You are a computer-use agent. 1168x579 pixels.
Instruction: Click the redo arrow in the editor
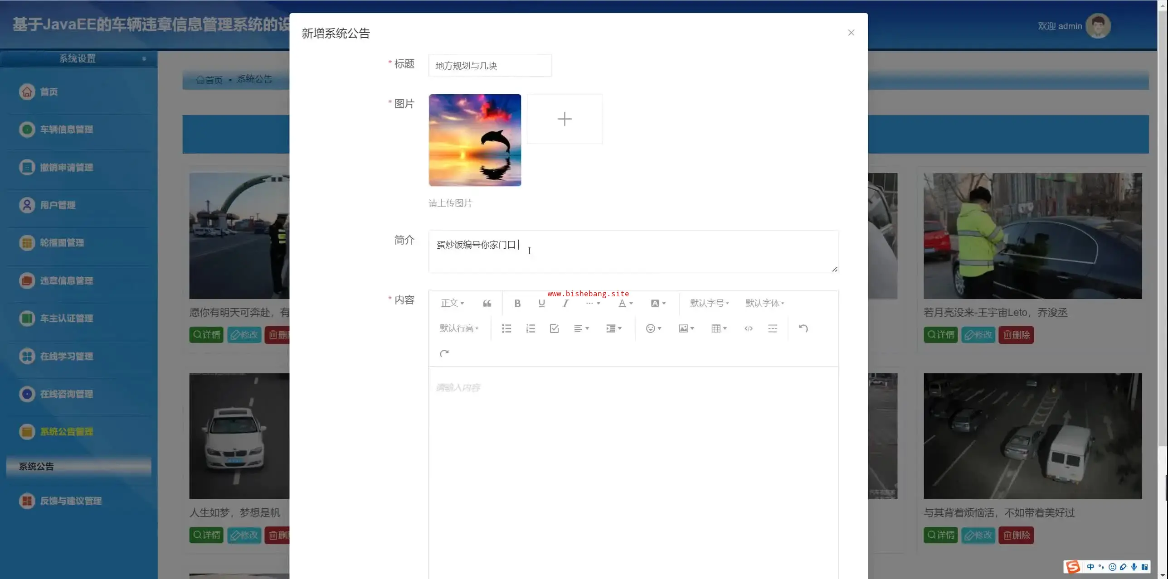point(444,353)
